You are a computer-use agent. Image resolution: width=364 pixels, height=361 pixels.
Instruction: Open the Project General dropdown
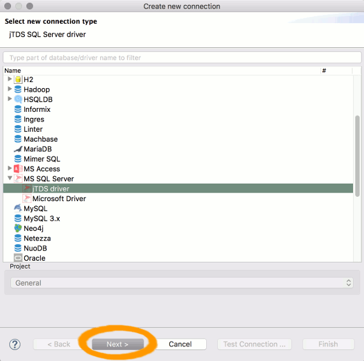pos(182,283)
